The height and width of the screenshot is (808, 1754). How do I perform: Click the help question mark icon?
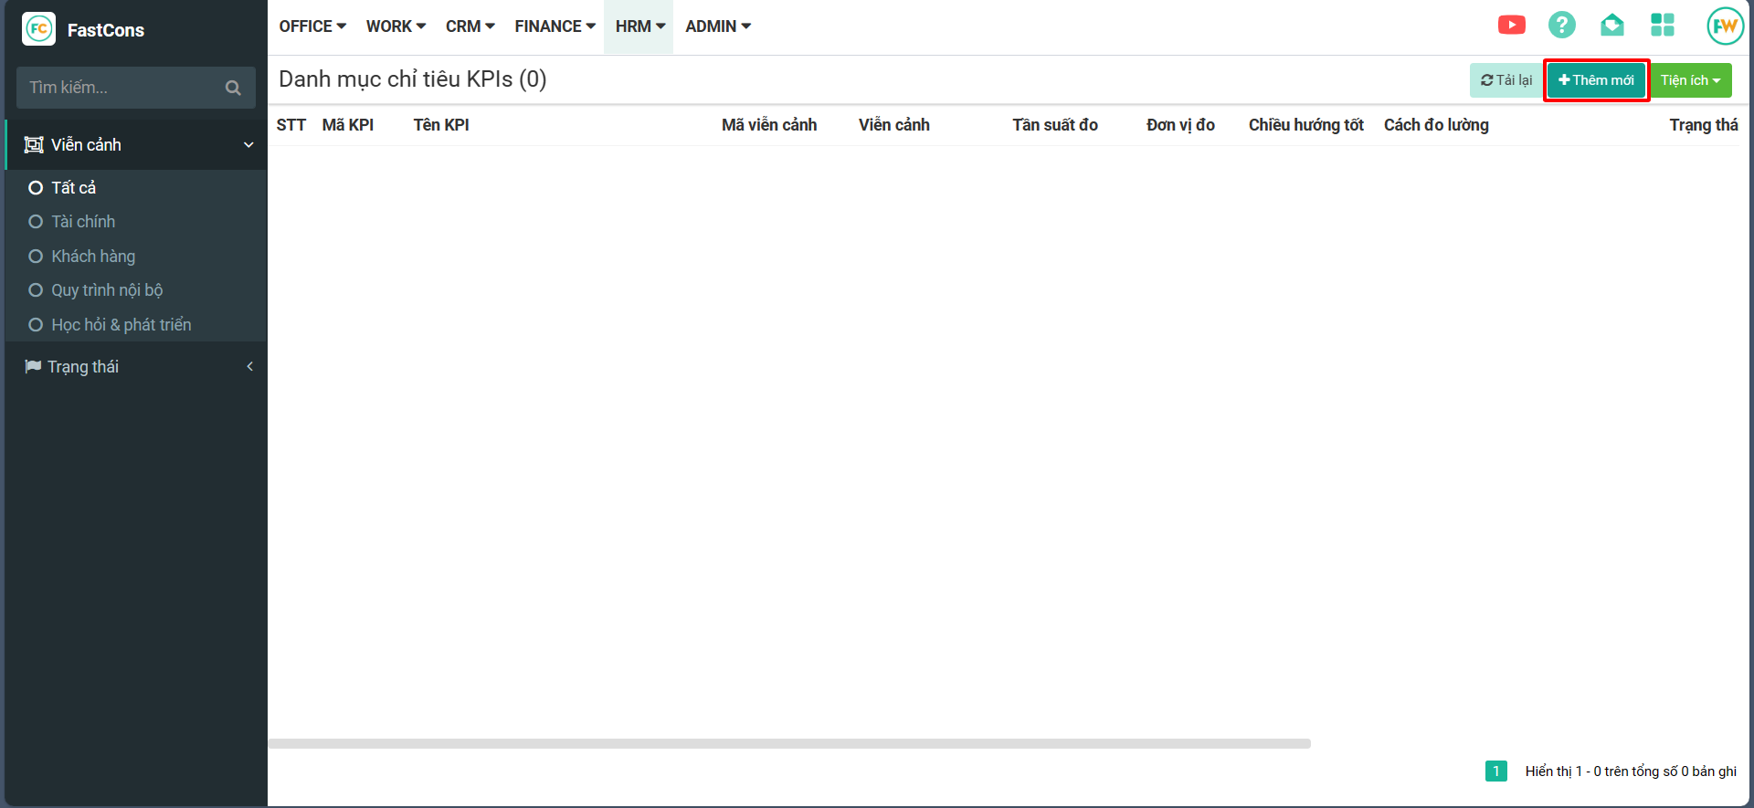1561,26
